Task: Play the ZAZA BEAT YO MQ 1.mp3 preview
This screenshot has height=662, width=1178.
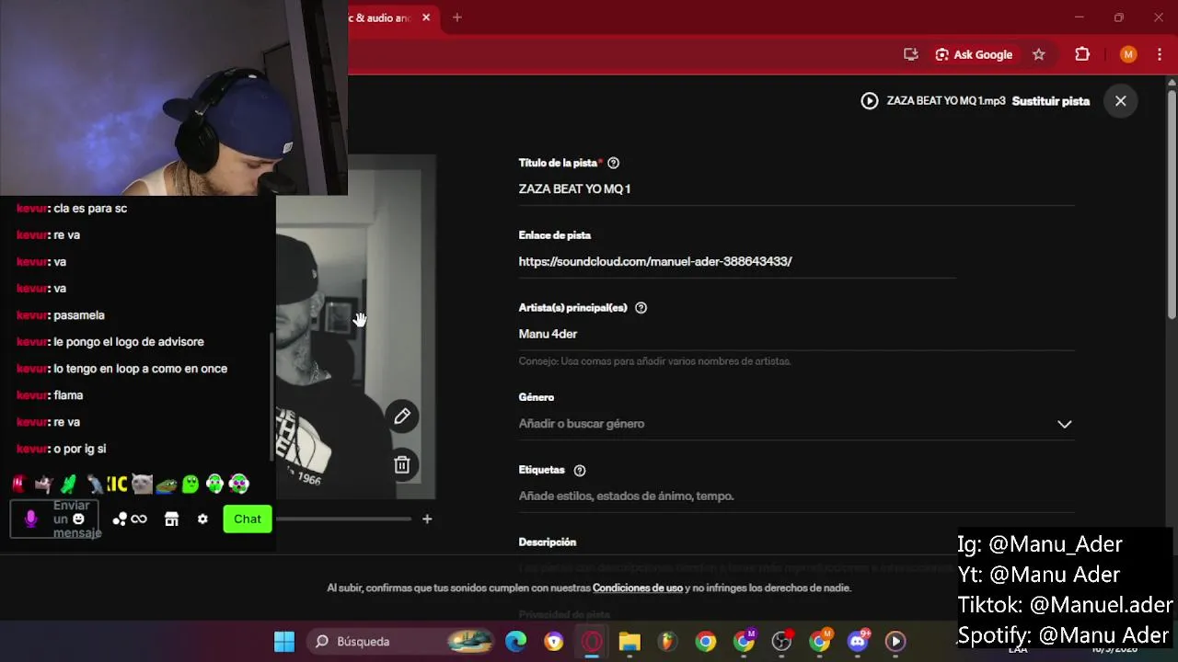Action: point(870,101)
